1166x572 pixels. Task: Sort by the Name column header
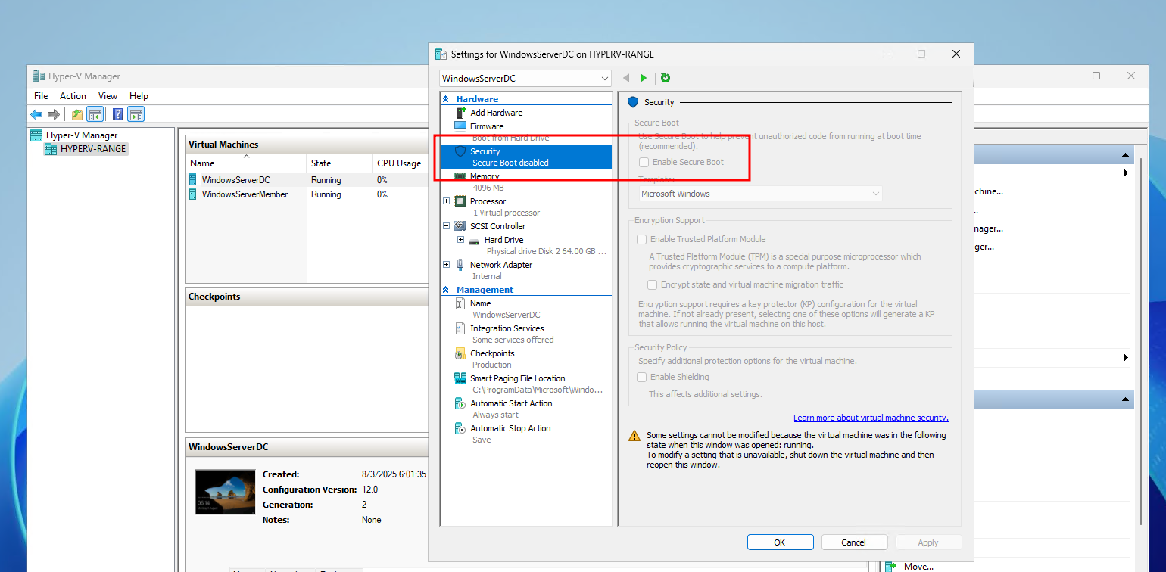(246, 163)
